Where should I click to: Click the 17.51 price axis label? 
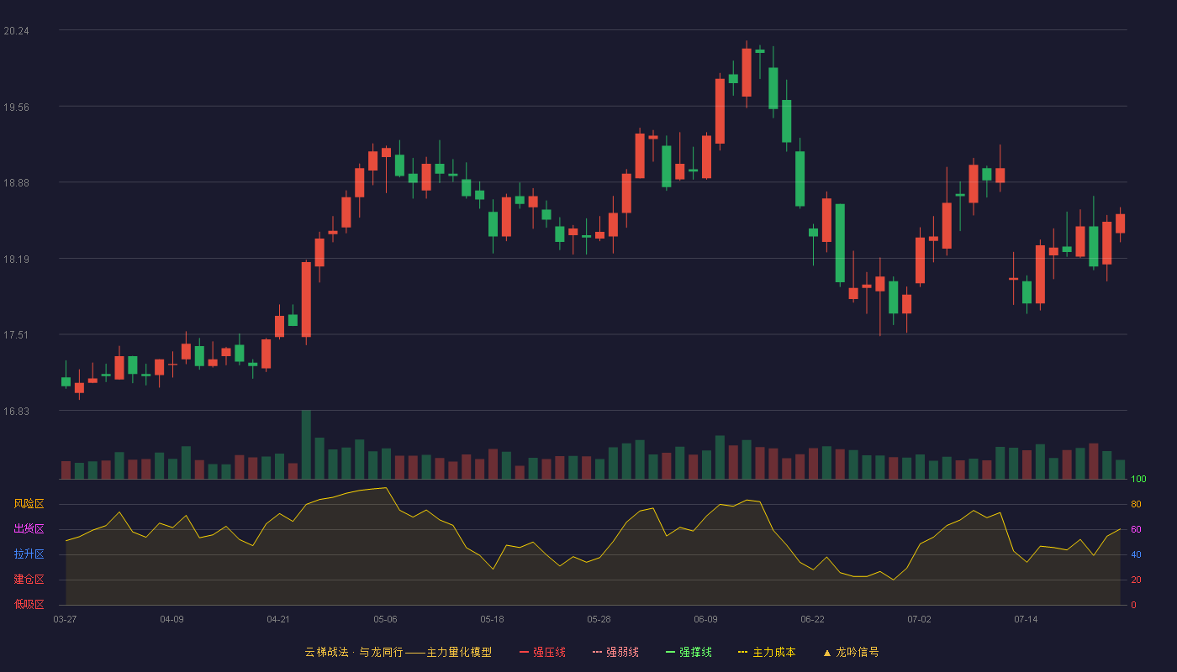pyautogui.click(x=16, y=335)
